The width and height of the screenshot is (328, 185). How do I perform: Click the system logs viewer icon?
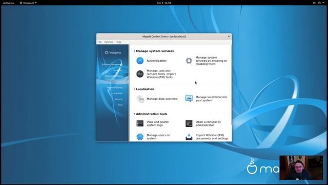click(140, 123)
